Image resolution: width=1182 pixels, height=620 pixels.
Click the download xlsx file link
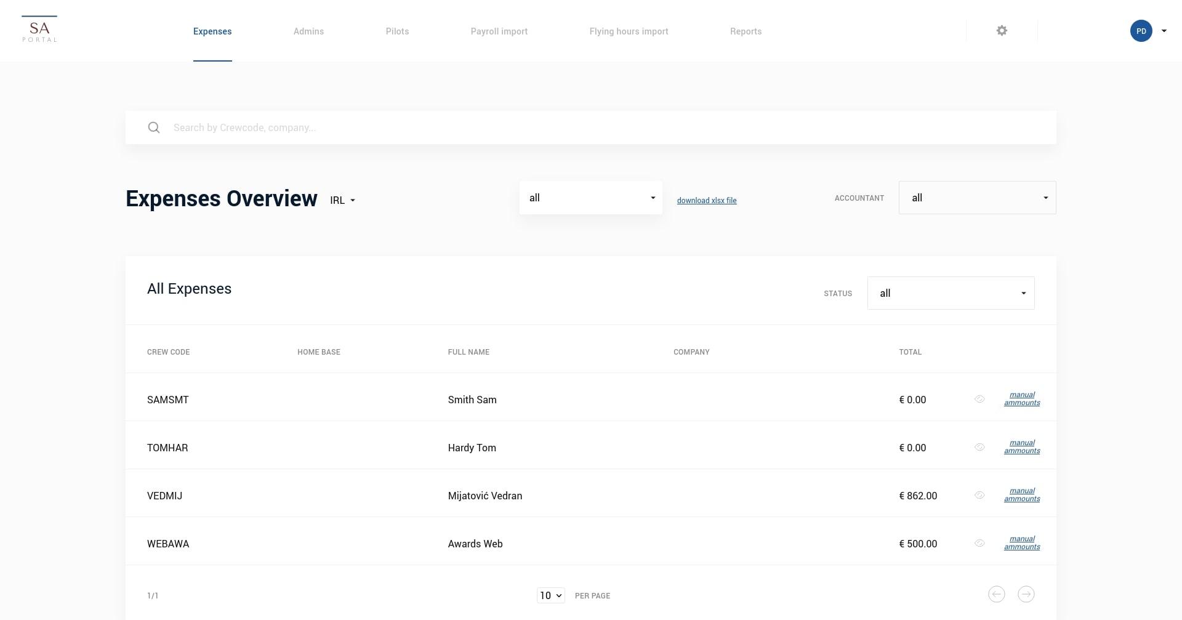pyautogui.click(x=707, y=201)
